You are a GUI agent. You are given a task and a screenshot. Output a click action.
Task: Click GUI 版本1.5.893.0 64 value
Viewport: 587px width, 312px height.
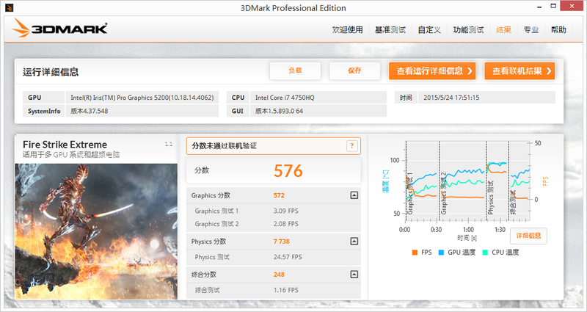pos(280,111)
